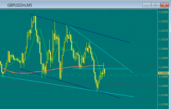This screenshot has width=171, height=109.
Task: Maximize the GBPUSDm,M5 chart window
Action: tap(155, 5)
